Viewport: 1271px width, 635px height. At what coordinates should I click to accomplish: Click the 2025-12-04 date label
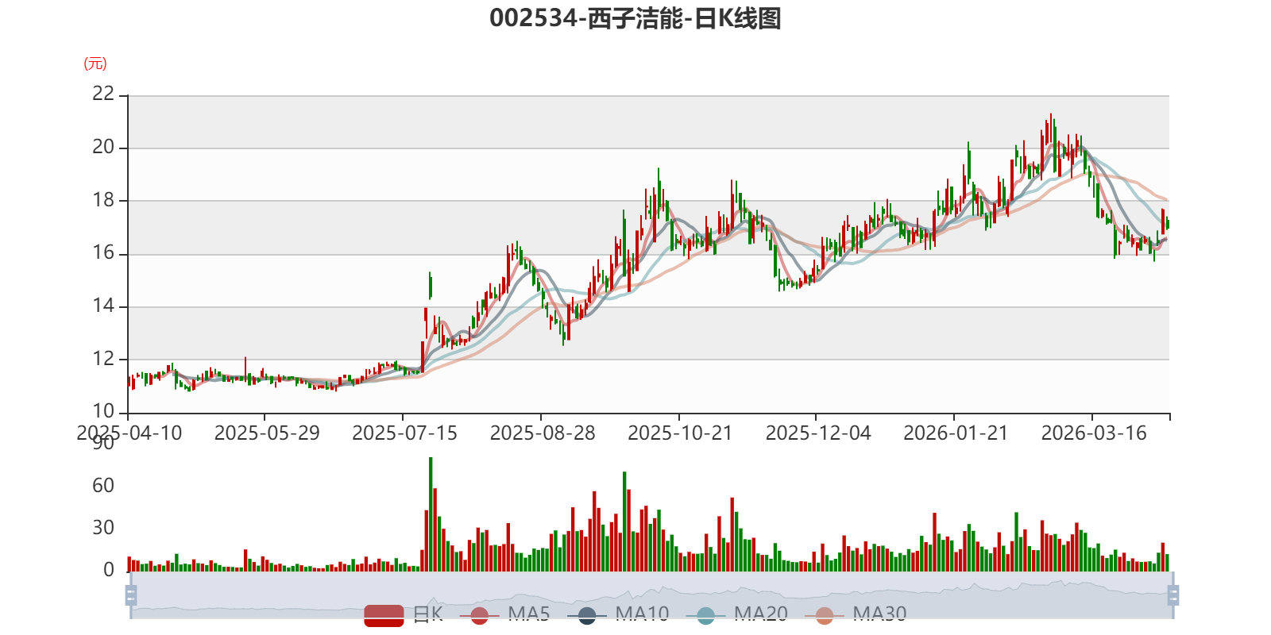tap(818, 433)
